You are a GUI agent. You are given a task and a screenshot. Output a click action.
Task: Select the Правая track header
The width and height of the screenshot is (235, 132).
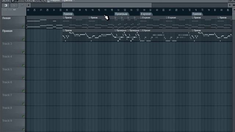tap(13, 35)
